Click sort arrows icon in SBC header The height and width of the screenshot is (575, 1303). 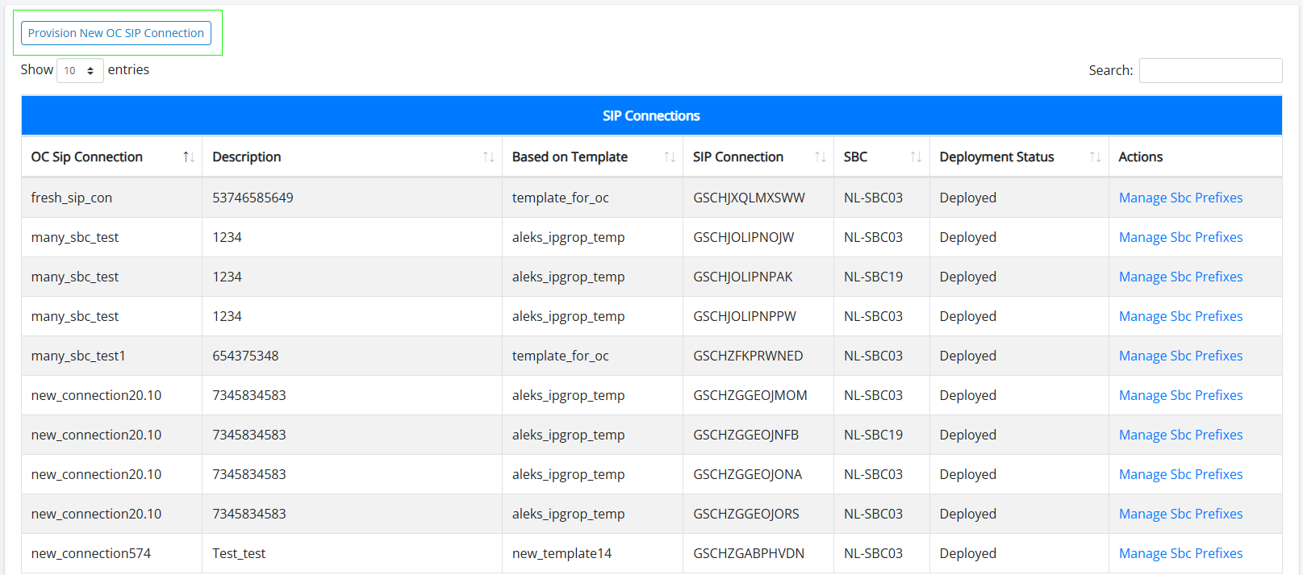(916, 157)
